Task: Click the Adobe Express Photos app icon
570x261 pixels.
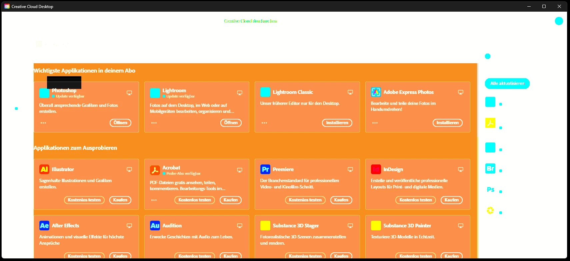Action: pos(376,92)
